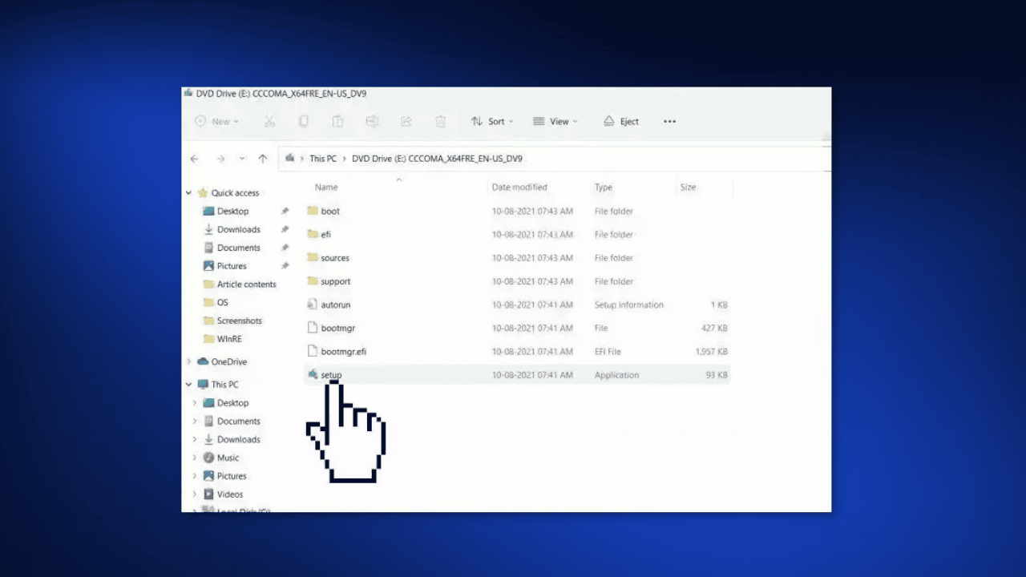Viewport: 1026px width, 577px height.
Task: Click the Copy icon in toolbar
Action: (x=304, y=121)
